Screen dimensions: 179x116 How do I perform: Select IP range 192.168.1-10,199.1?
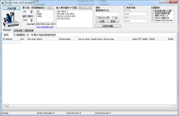(66, 14)
